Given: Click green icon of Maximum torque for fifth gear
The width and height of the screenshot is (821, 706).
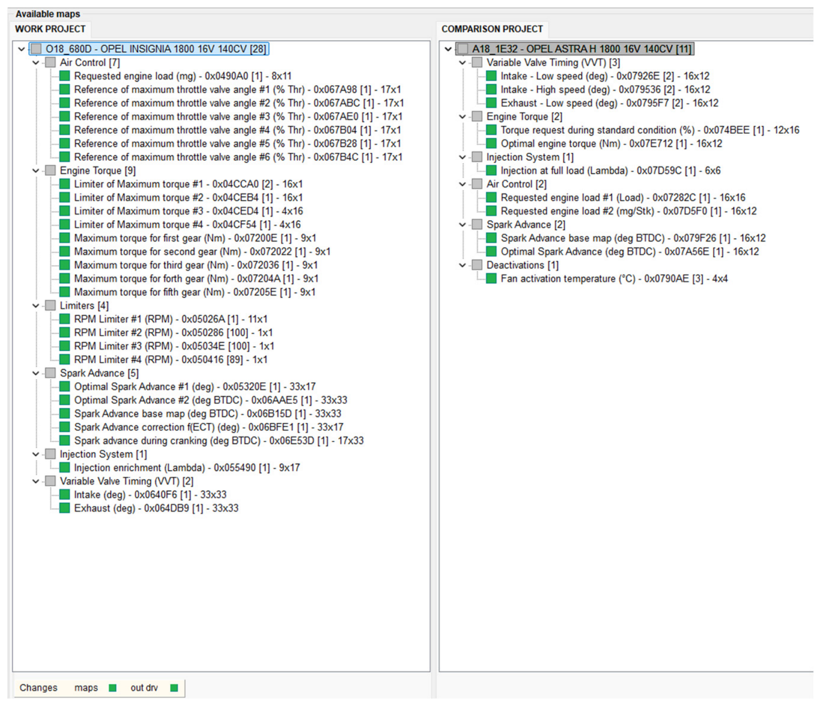Looking at the screenshot, I should pyautogui.click(x=65, y=292).
